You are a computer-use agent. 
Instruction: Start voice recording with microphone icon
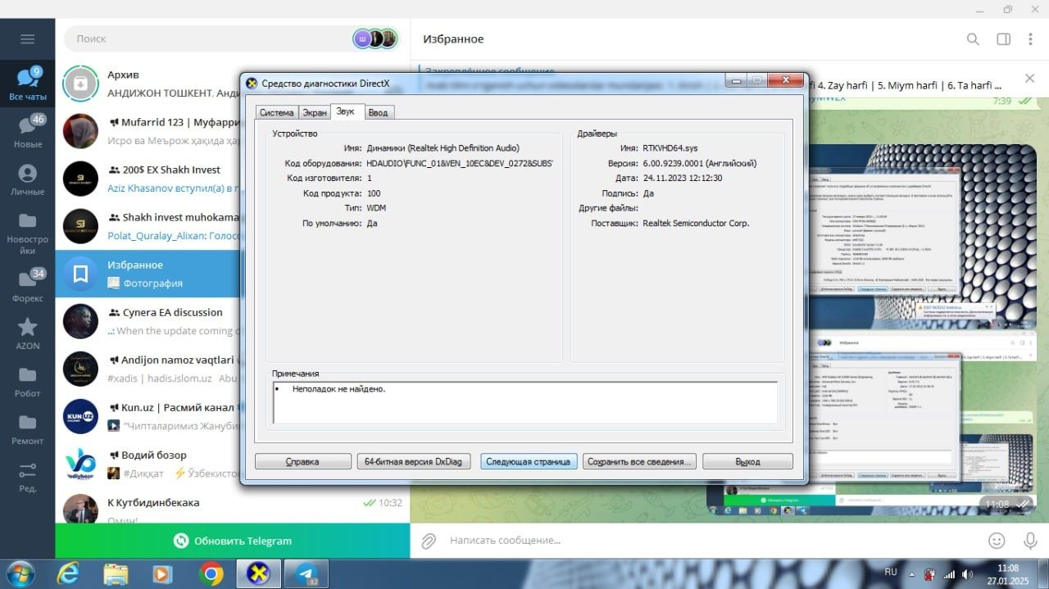pos(1030,541)
